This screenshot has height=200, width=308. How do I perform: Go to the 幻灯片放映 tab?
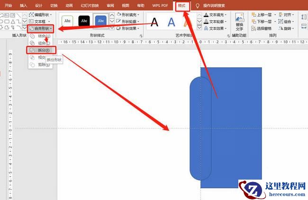[90, 6]
